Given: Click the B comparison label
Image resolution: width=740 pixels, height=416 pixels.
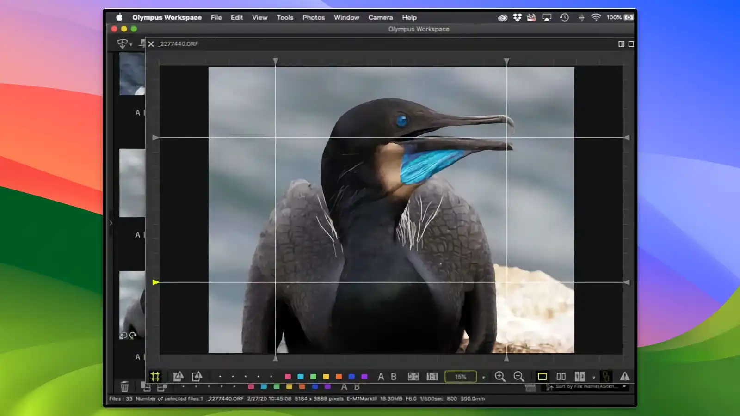Looking at the screenshot, I should (393, 376).
